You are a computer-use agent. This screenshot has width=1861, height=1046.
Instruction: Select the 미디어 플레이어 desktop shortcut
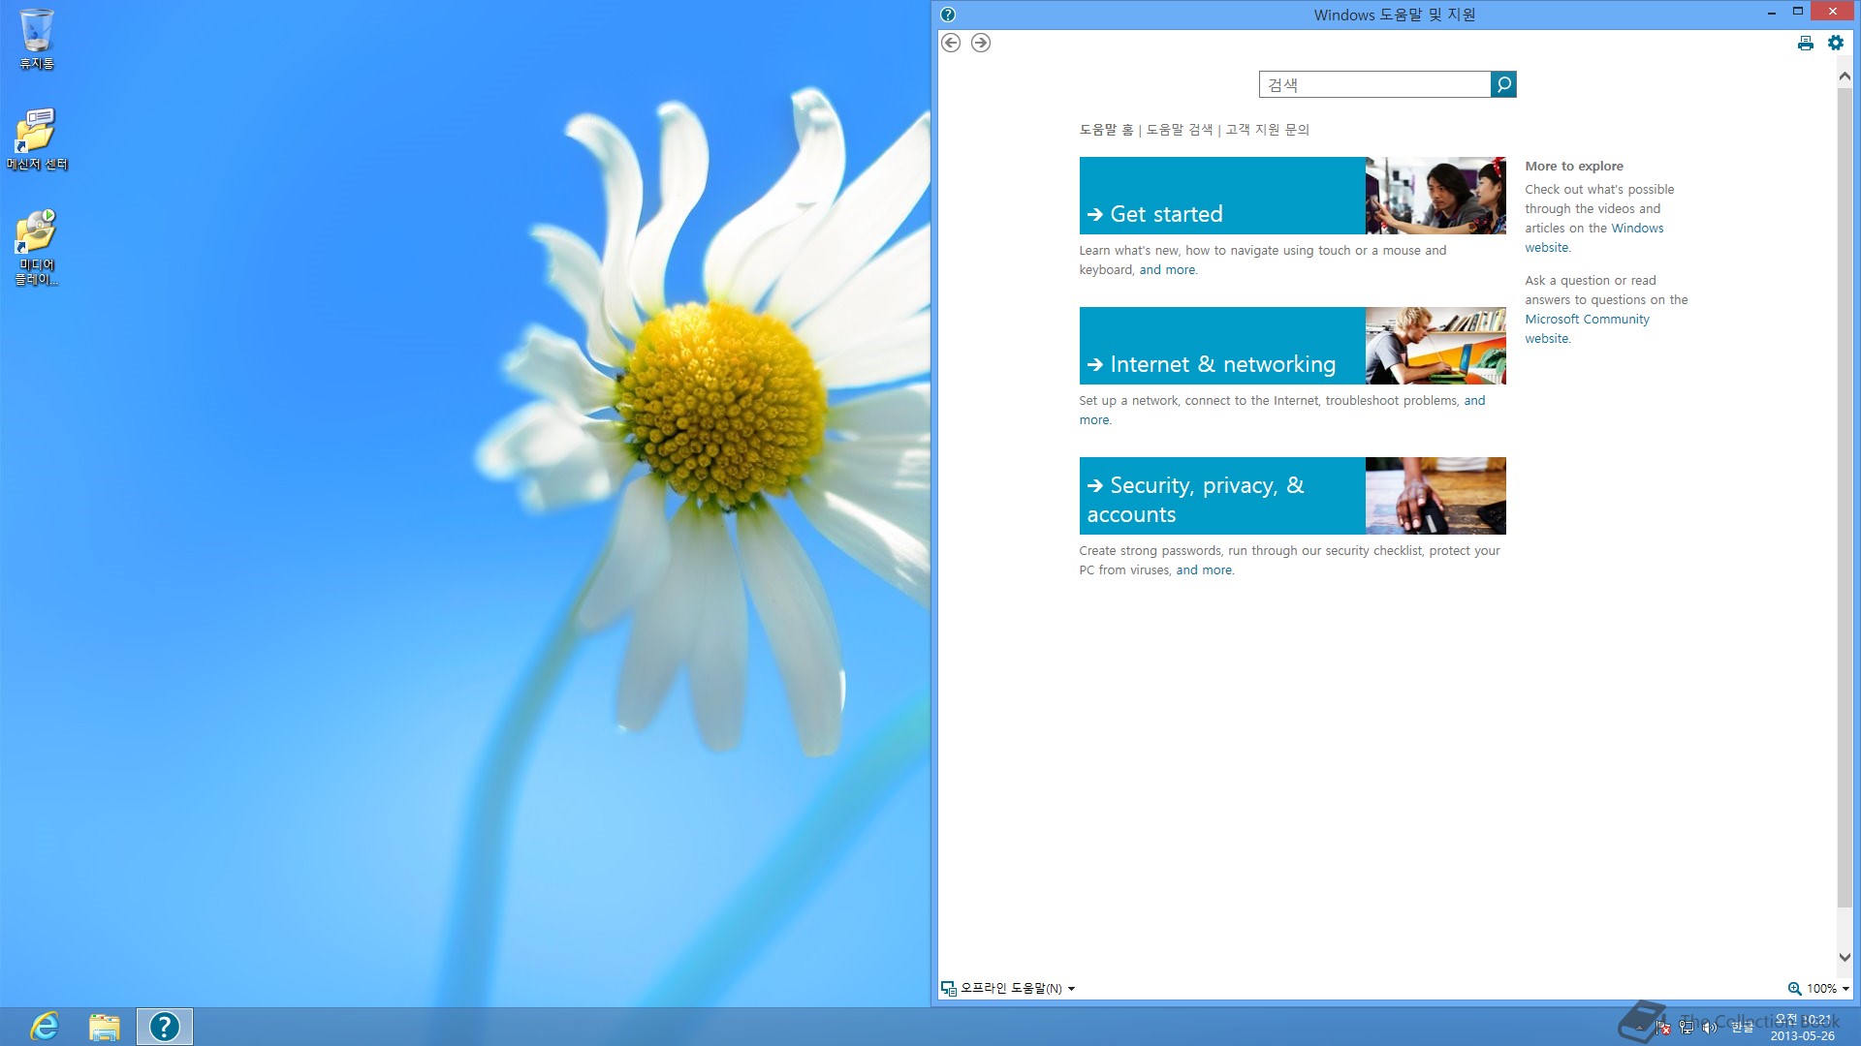pos(37,248)
